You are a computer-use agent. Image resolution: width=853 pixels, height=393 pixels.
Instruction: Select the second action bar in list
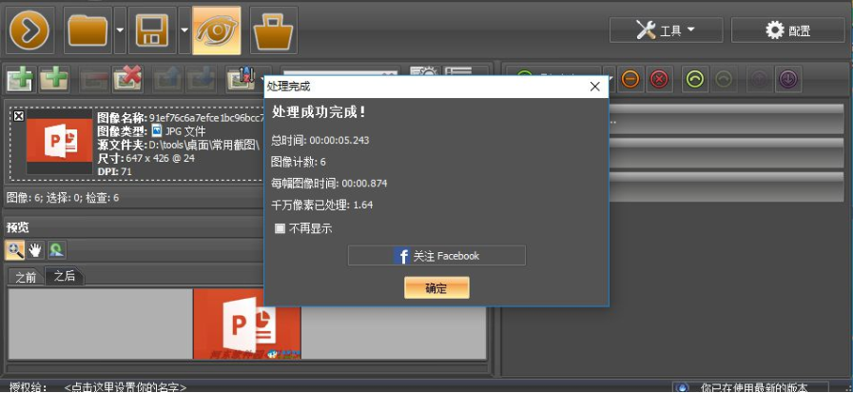(x=726, y=152)
